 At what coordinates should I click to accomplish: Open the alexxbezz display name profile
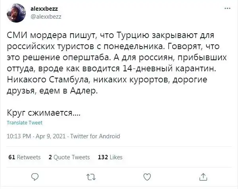click(44, 8)
